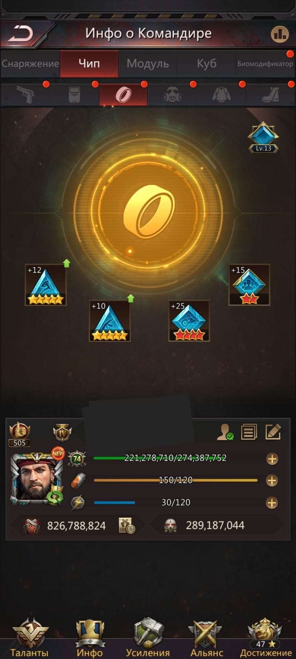Select the gas mask equipment slot

point(172,95)
